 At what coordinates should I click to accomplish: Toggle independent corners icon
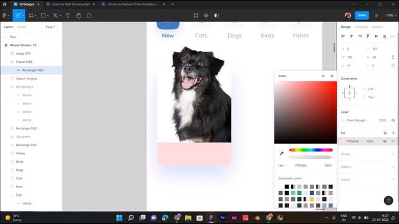pyautogui.click(x=393, y=66)
